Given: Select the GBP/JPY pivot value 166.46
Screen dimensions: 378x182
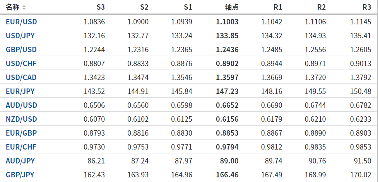Looking at the screenshot, I should coord(227,175).
